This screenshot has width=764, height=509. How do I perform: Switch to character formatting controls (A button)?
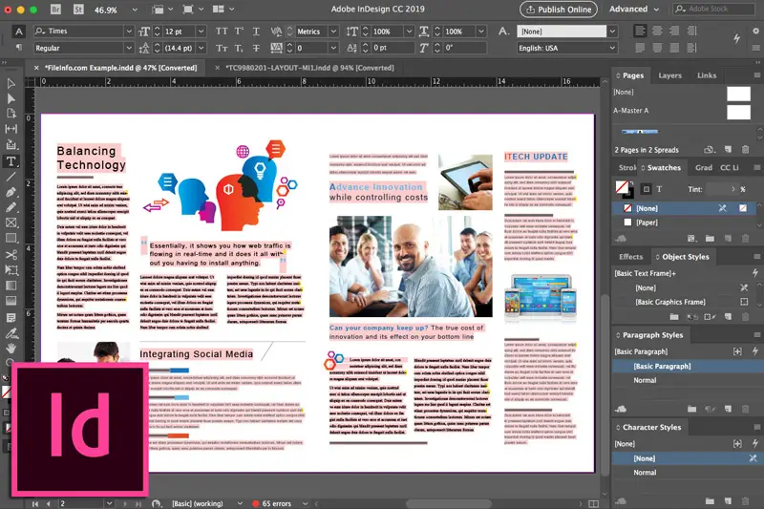19,31
